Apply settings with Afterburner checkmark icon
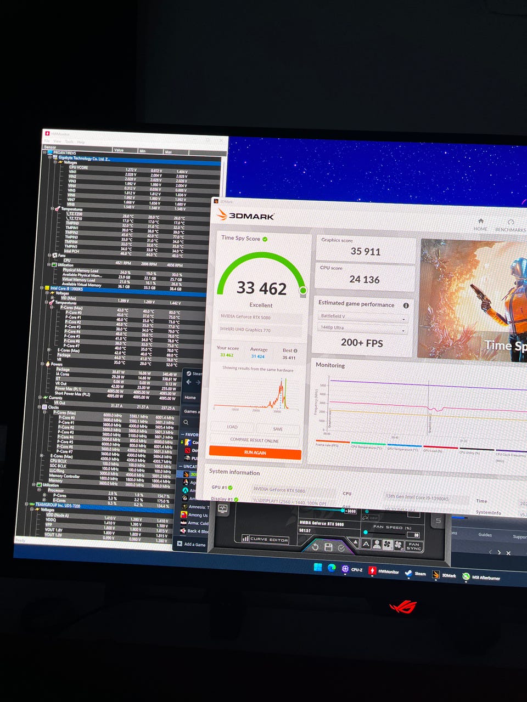 (x=341, y=547)
